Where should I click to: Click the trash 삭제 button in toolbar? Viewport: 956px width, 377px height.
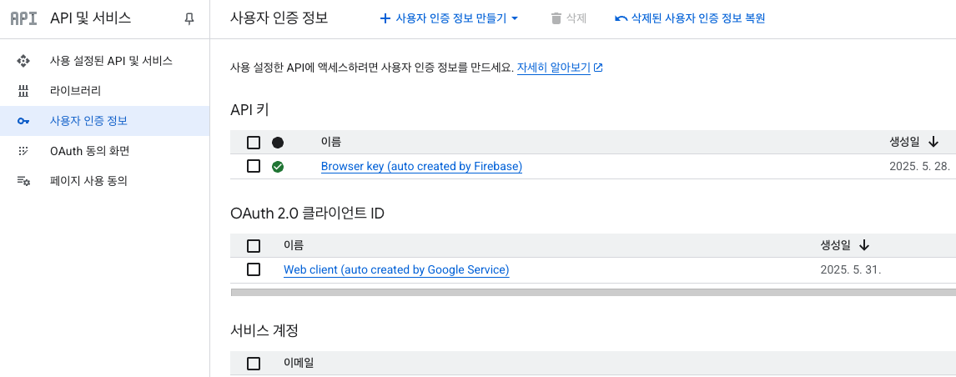[568, 18]
